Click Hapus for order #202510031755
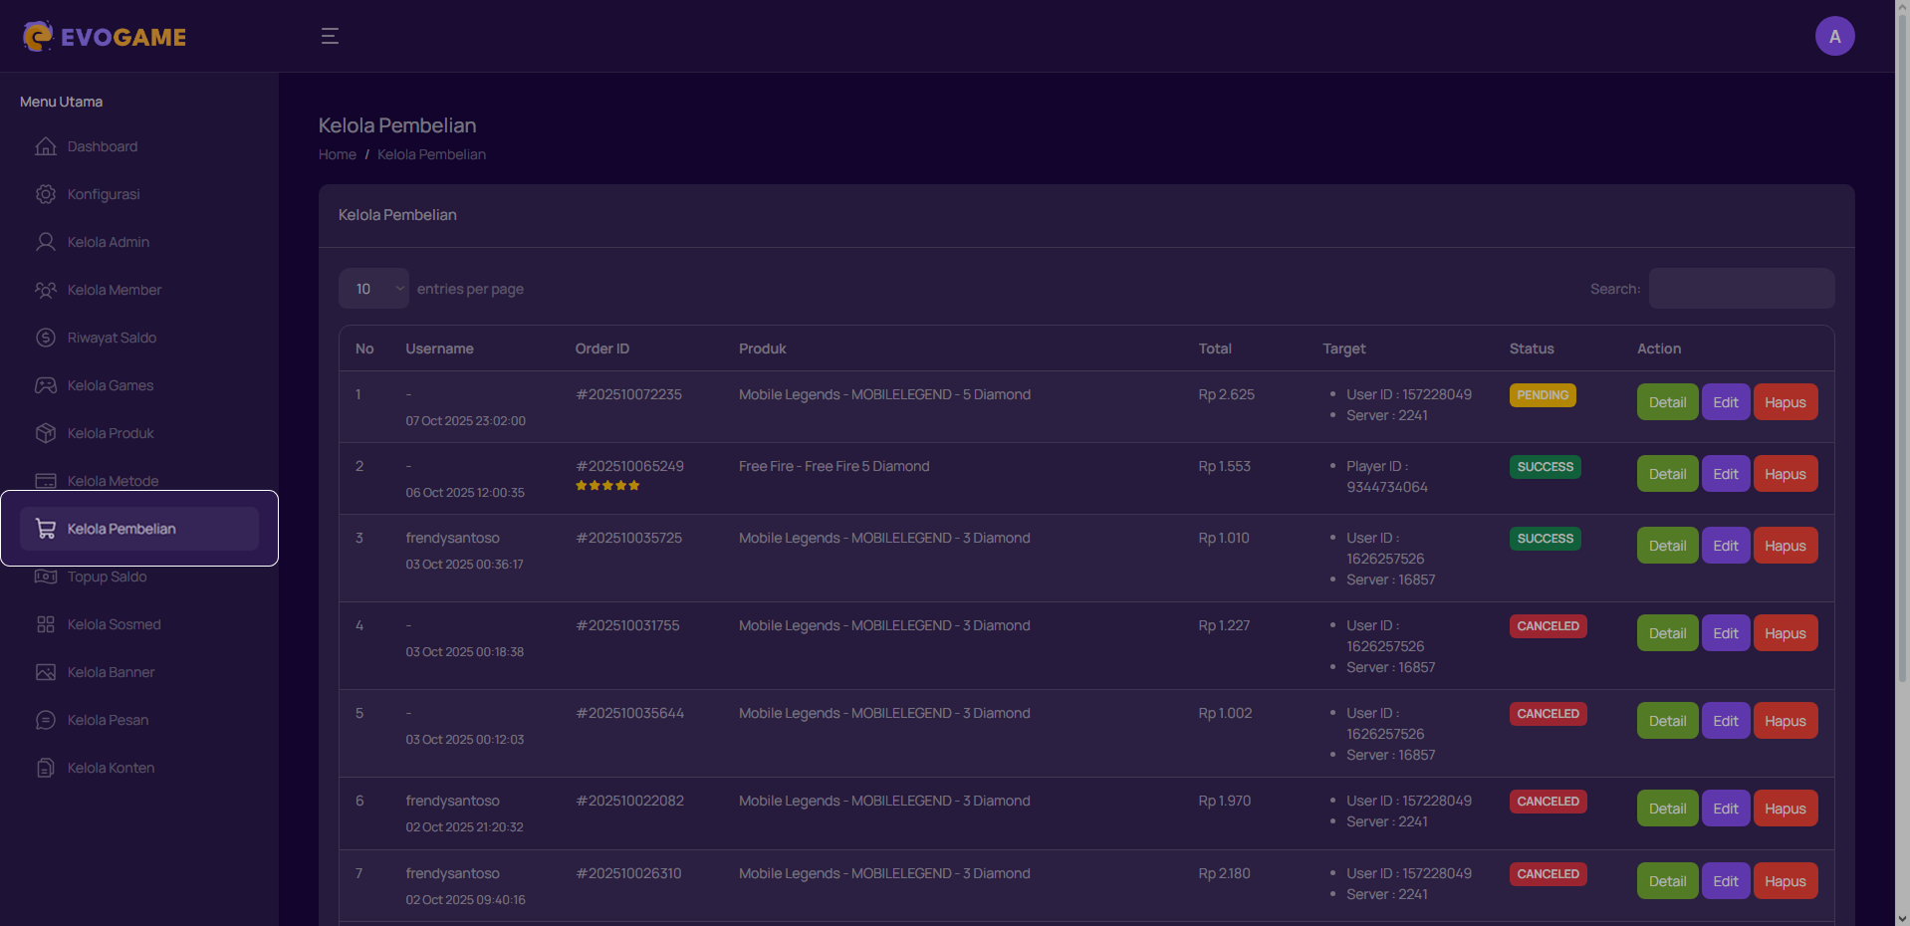Image resolution: width=1910 pixels, height=926 pixels. [x=1786, y=633]
